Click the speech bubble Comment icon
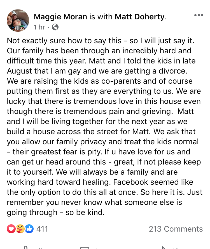The image size is (210, 249). (x=84, y=247)
